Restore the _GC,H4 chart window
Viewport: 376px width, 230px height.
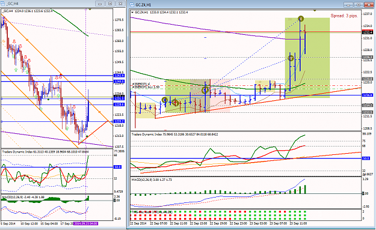point(110,4)
